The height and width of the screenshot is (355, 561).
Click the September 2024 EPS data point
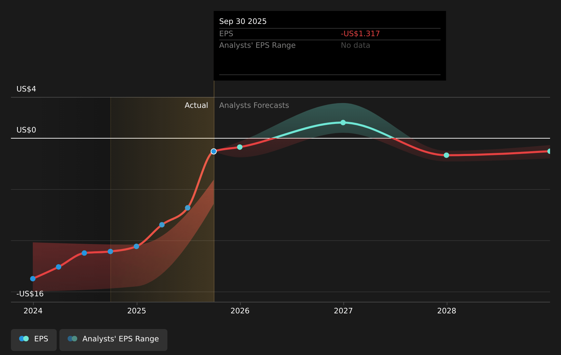(x=110, y=252)
